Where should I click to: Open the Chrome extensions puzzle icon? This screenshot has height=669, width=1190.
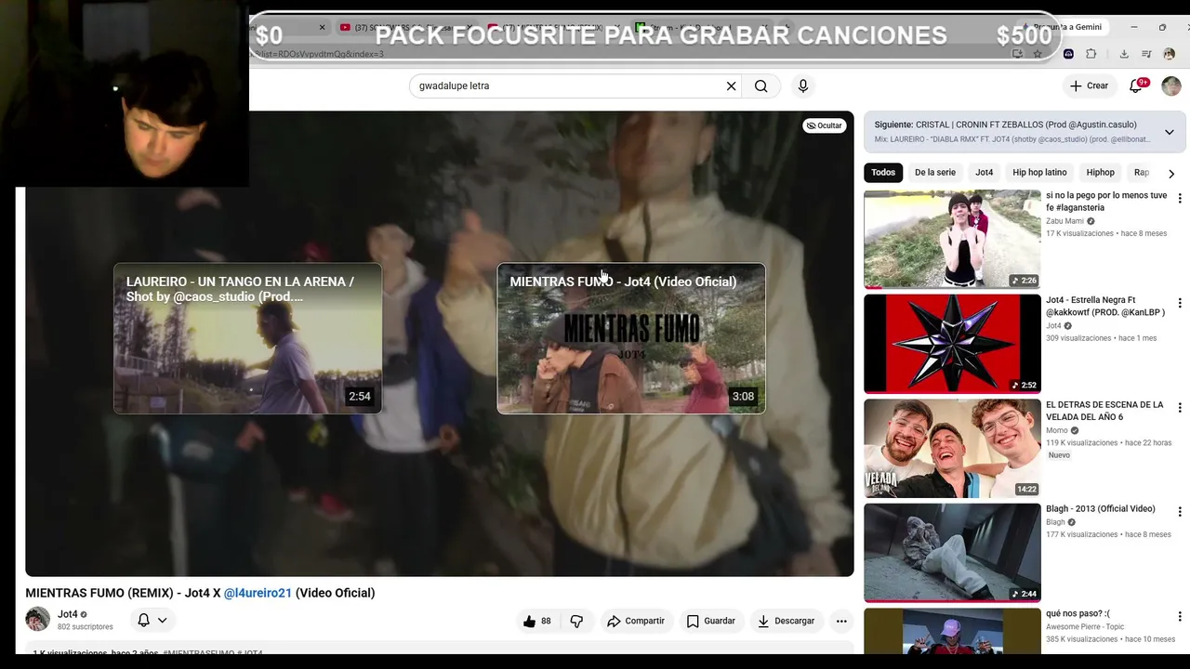[1091, 54]
